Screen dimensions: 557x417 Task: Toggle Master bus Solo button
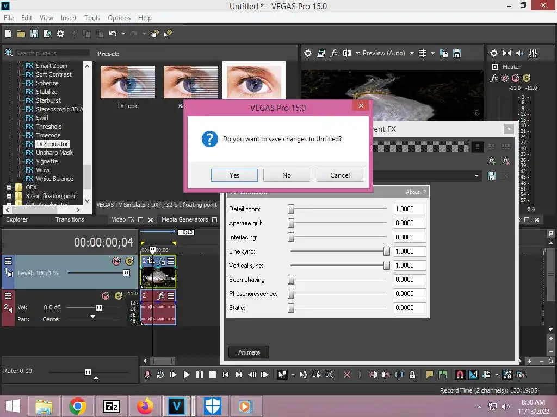[527, 78]
